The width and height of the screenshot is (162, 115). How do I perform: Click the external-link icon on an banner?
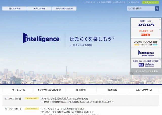point(160,30)
